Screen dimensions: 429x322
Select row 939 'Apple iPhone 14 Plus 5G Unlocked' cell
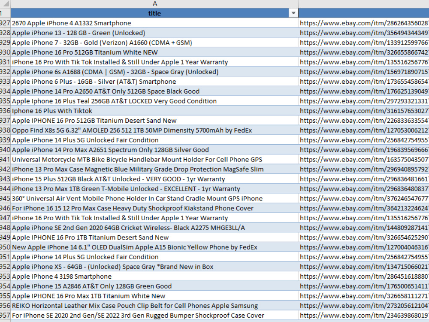pyautogui.click(x=154, y=140)
